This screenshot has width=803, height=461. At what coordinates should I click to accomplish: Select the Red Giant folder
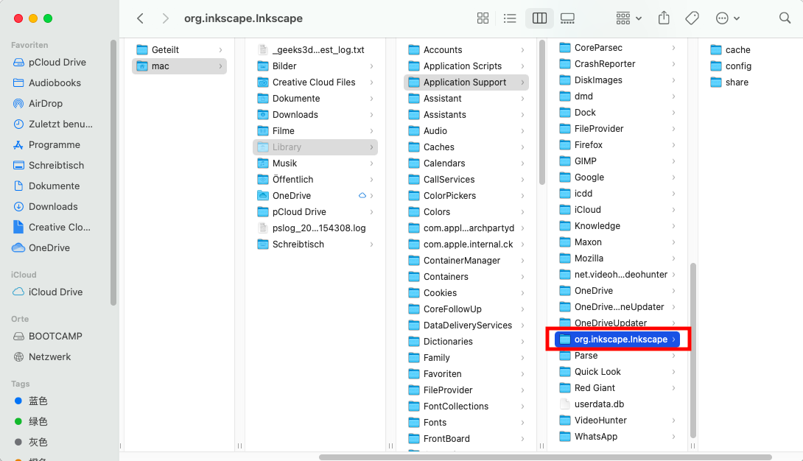617,388
